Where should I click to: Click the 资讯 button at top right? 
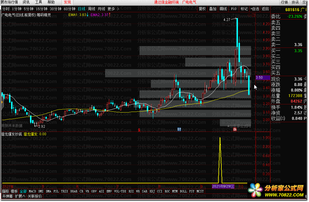click(x=295, y=2)
